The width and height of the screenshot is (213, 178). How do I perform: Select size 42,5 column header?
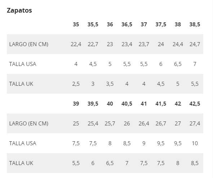coord(195,104)
